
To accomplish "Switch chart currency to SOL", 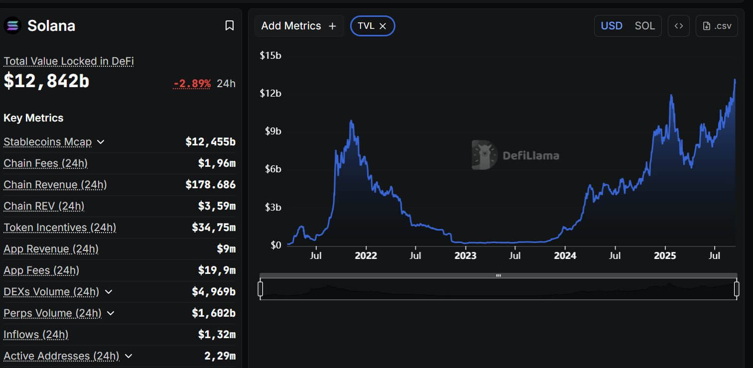I will [x=644, y=26].
